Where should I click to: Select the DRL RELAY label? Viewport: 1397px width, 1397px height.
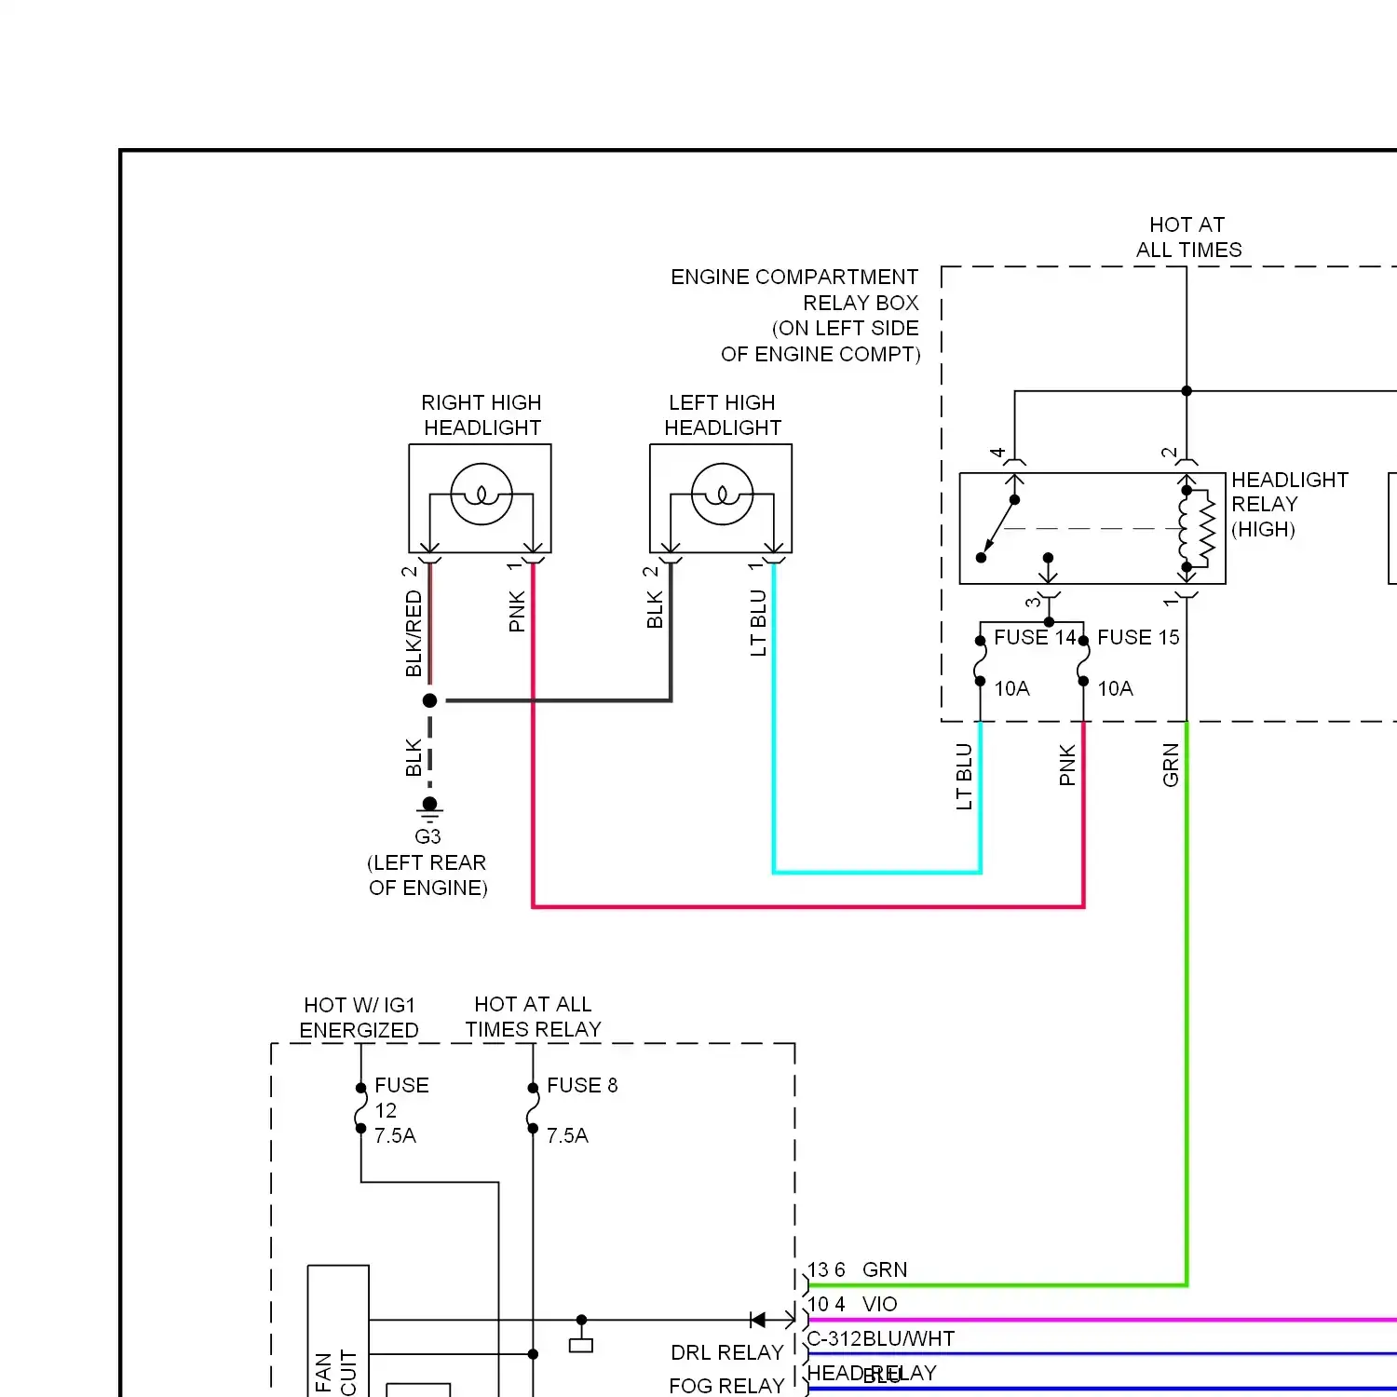coord(727,1352)
